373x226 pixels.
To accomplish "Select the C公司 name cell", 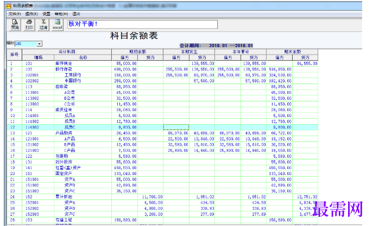I will click(83, 104).
